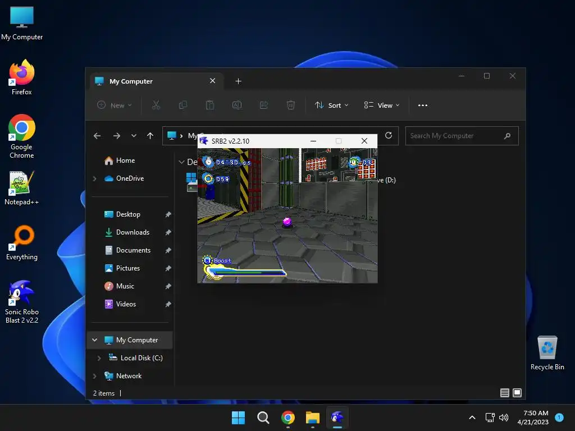Switch to large icons view in status bar
This screenshot has height=431, width=575.
517,393
